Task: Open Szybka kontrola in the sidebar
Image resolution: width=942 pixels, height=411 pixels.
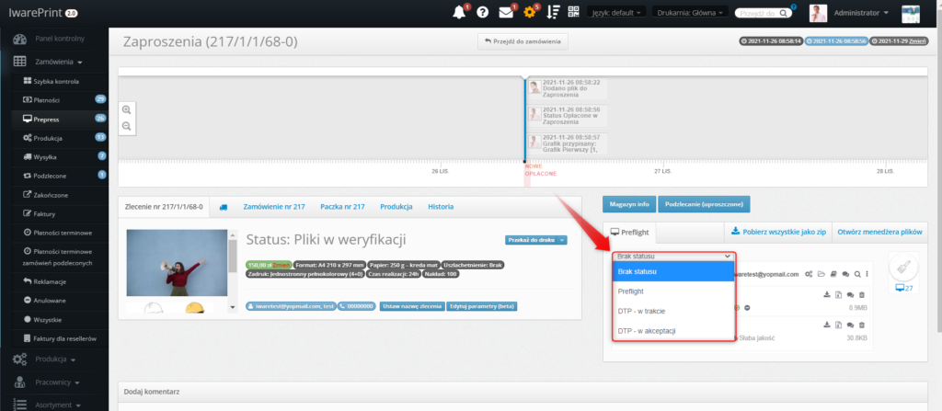Action: (x=54, y=81)
